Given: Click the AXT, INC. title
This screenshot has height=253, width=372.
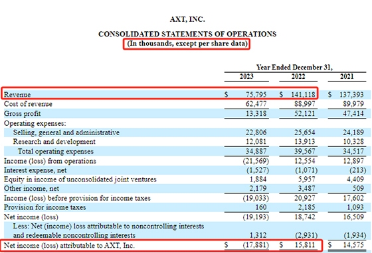Looking at the screenshot, I should click(x=187, y=19).
